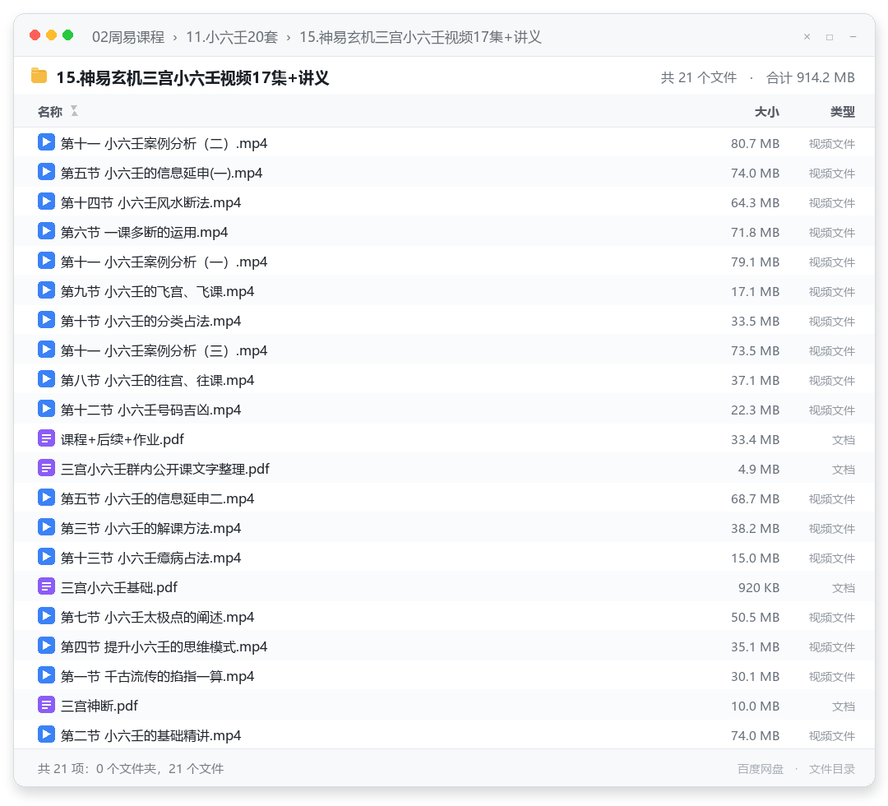The height and width of the screenshot is (806, 888).
Task: Click video icon of 第十三节 小六壬癔病占法.mp4
Action: (46, 557)
